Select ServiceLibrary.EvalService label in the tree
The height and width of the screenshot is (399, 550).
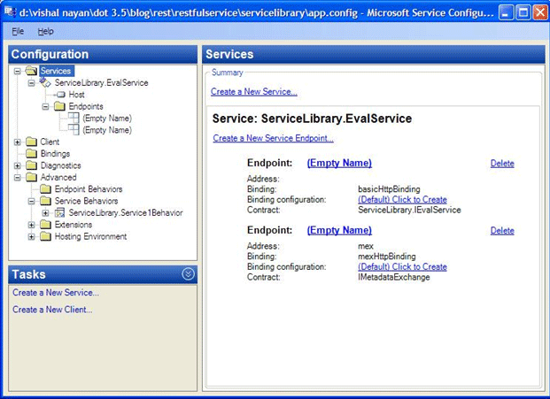pos(101,82)
